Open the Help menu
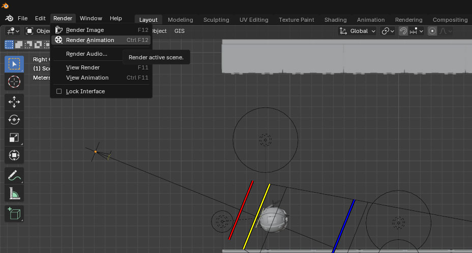 point(116,18)
